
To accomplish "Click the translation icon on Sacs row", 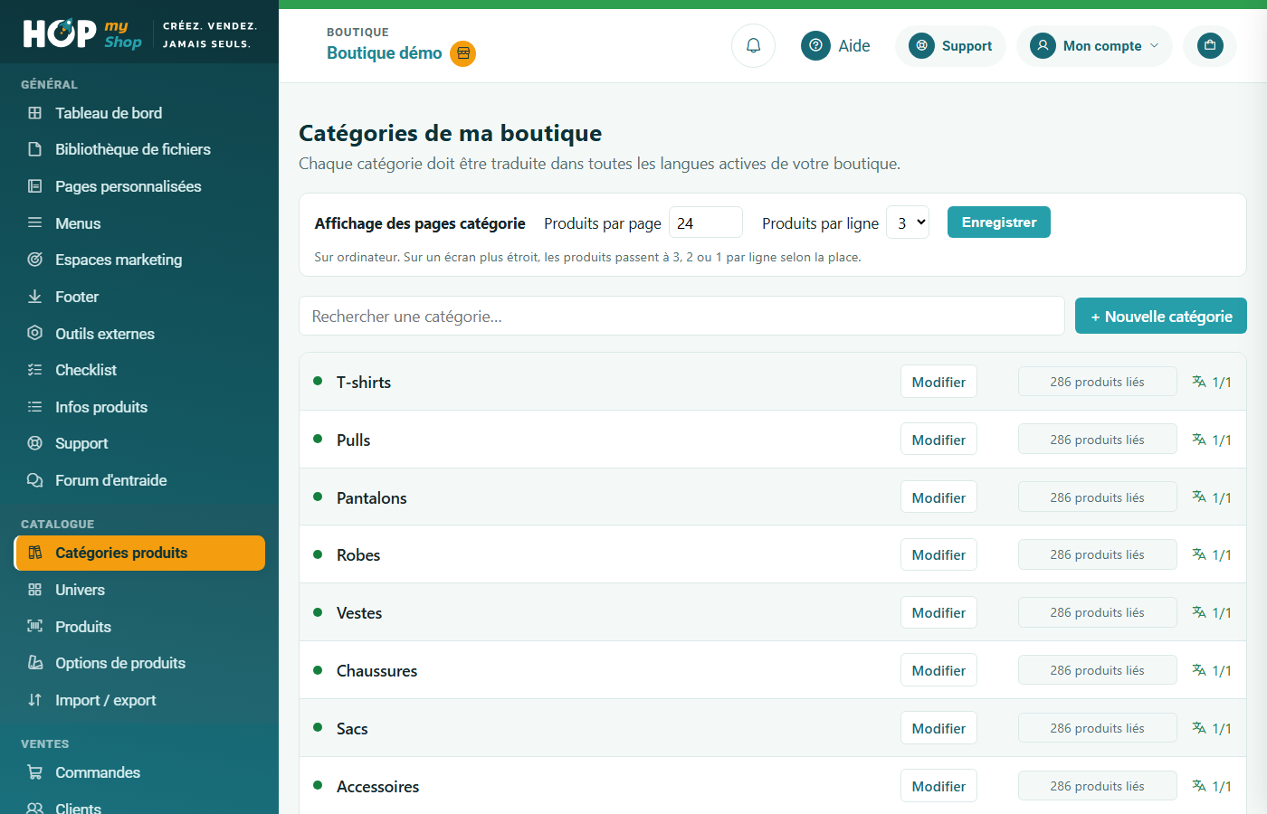I will click(x=1199, y=728).
